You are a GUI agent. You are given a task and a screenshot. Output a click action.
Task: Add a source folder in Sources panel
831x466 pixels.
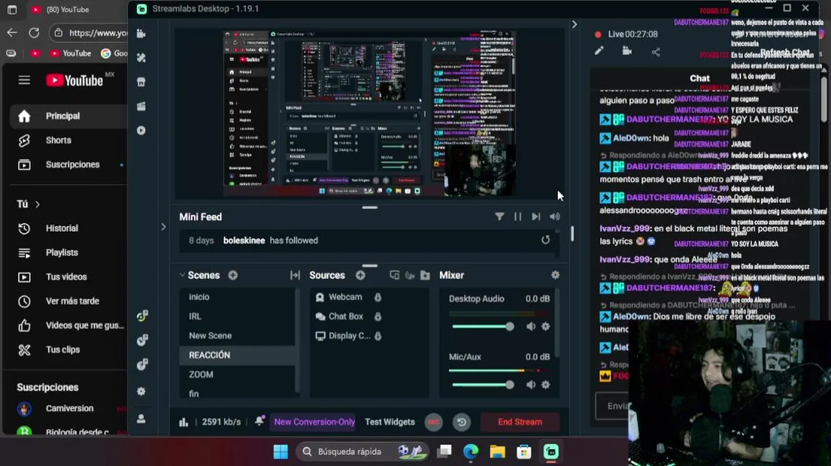(425, 275)
